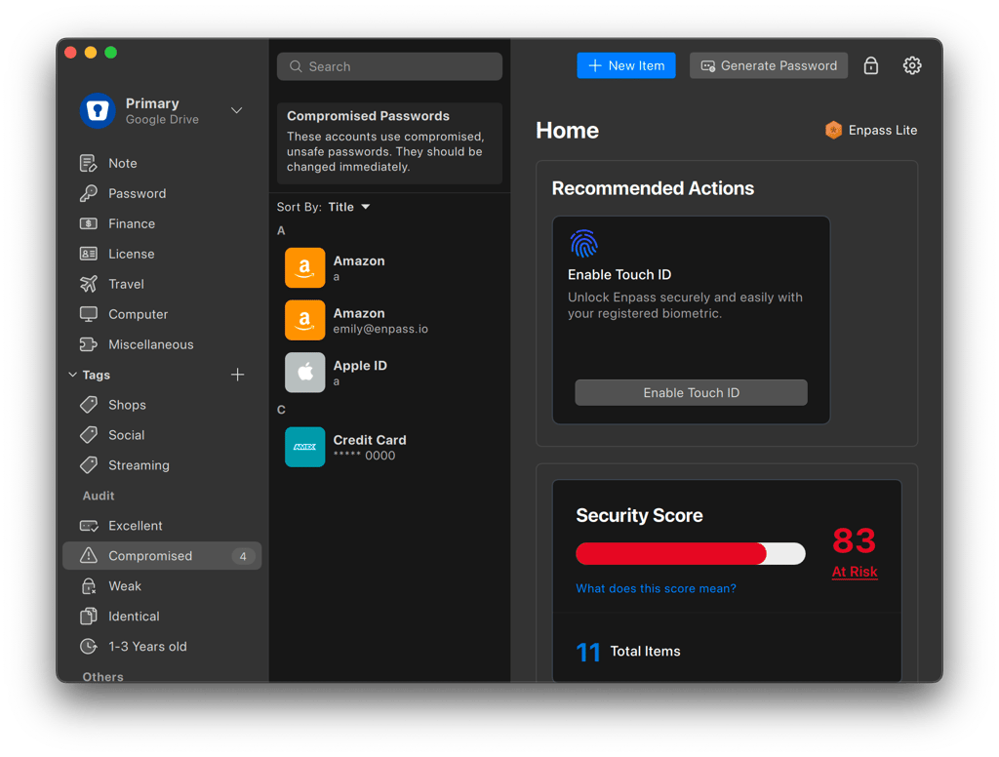
Task: Open the Excellent audit icon
Action: pos(89,526)
